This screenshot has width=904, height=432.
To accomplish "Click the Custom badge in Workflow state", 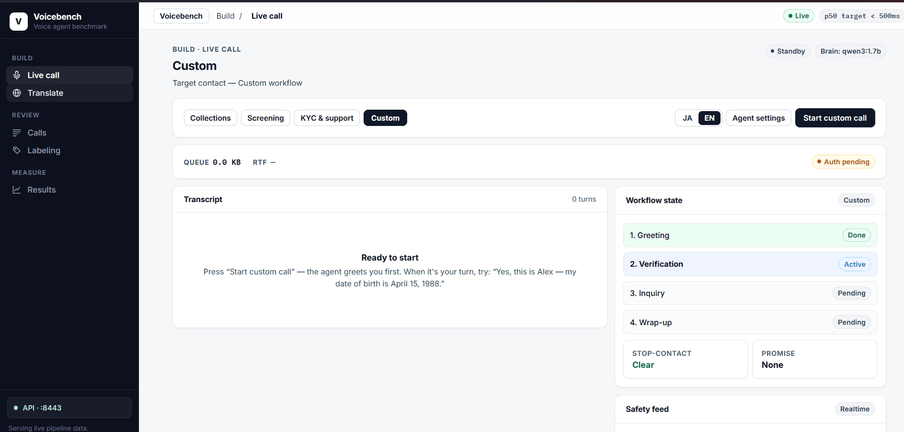I will pyautogui.click(x=857, y=200).
